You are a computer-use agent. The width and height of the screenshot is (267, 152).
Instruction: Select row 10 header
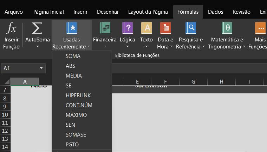click(5, 114)
